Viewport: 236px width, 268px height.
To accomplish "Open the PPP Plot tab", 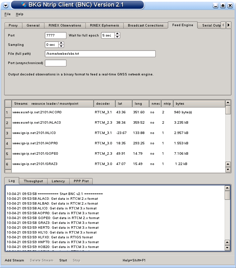I will point(81,181).
